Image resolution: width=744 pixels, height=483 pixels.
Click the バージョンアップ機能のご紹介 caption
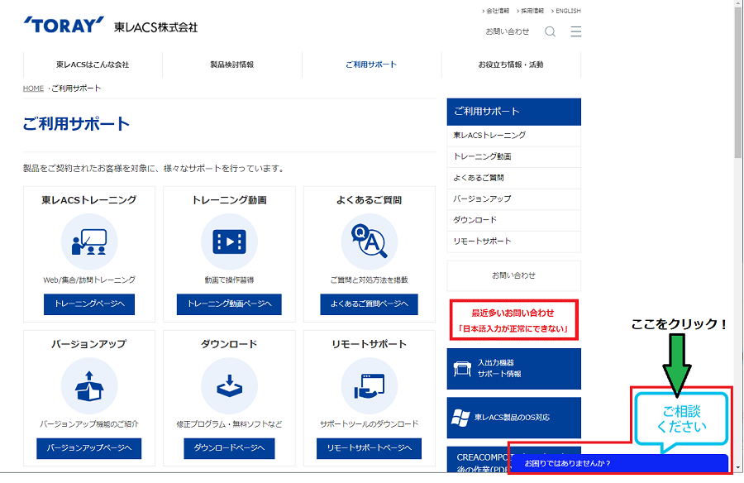89,424
